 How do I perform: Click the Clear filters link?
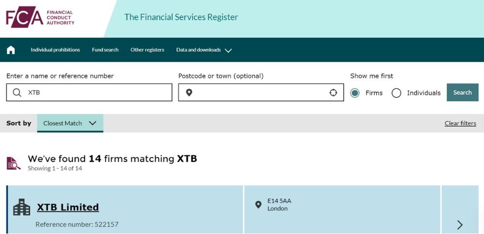(x=460, y=123)
